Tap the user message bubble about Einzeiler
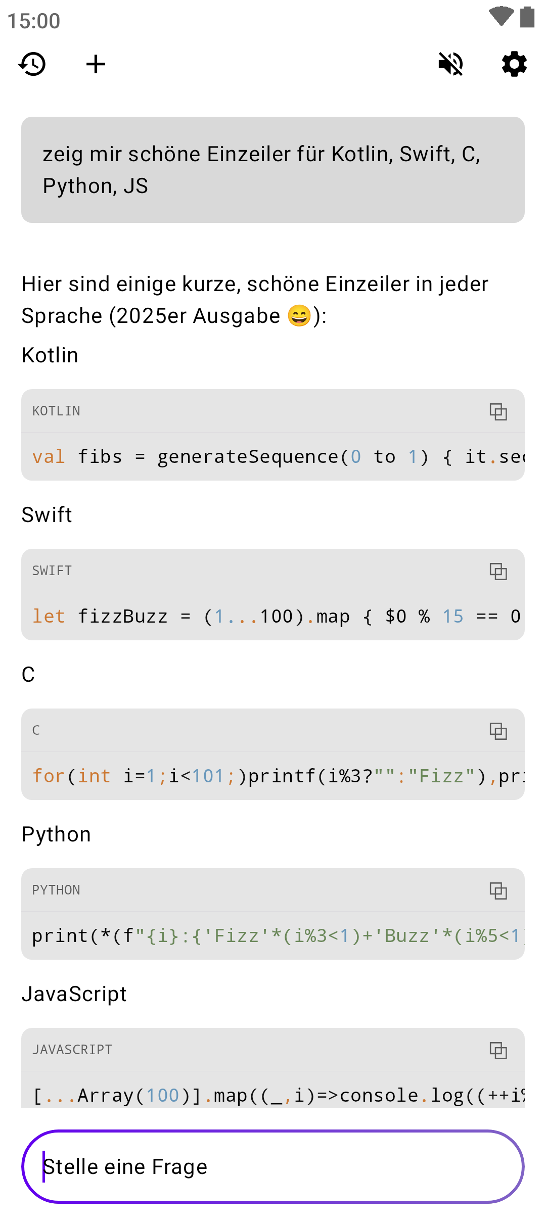Image resolution: width=546 pixels, height=1225 pixels. coord(273,170)
